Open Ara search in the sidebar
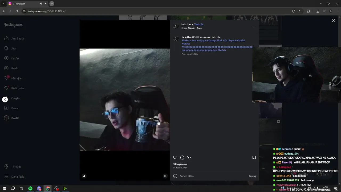This screenshot has width=341, height=192. pos(10,49)
